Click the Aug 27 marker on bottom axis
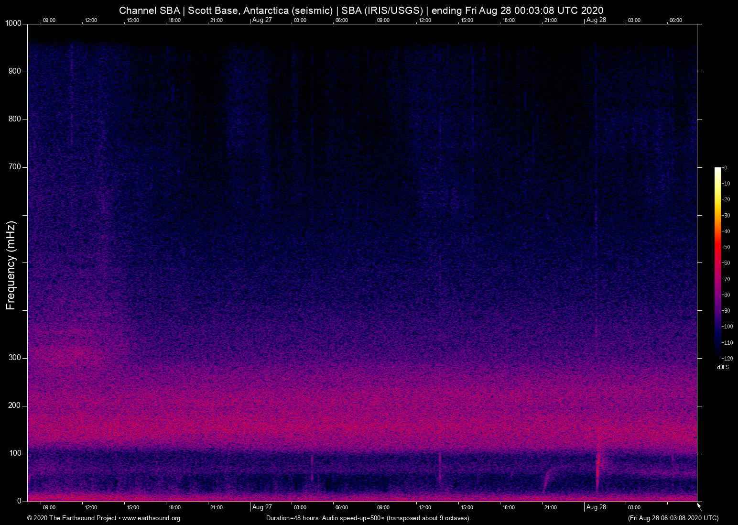Screen dimensions: 738x525 pyautogui.click(x=261, y=507)
